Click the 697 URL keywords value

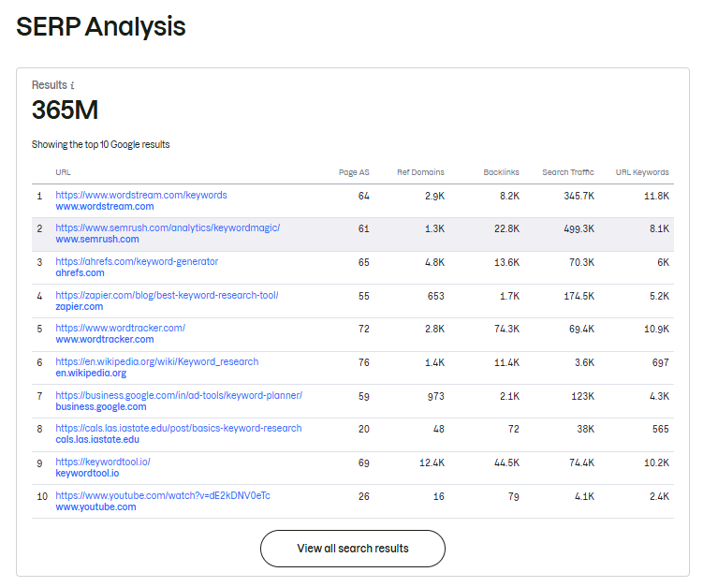pyautogui.click(x=660, y=362)
